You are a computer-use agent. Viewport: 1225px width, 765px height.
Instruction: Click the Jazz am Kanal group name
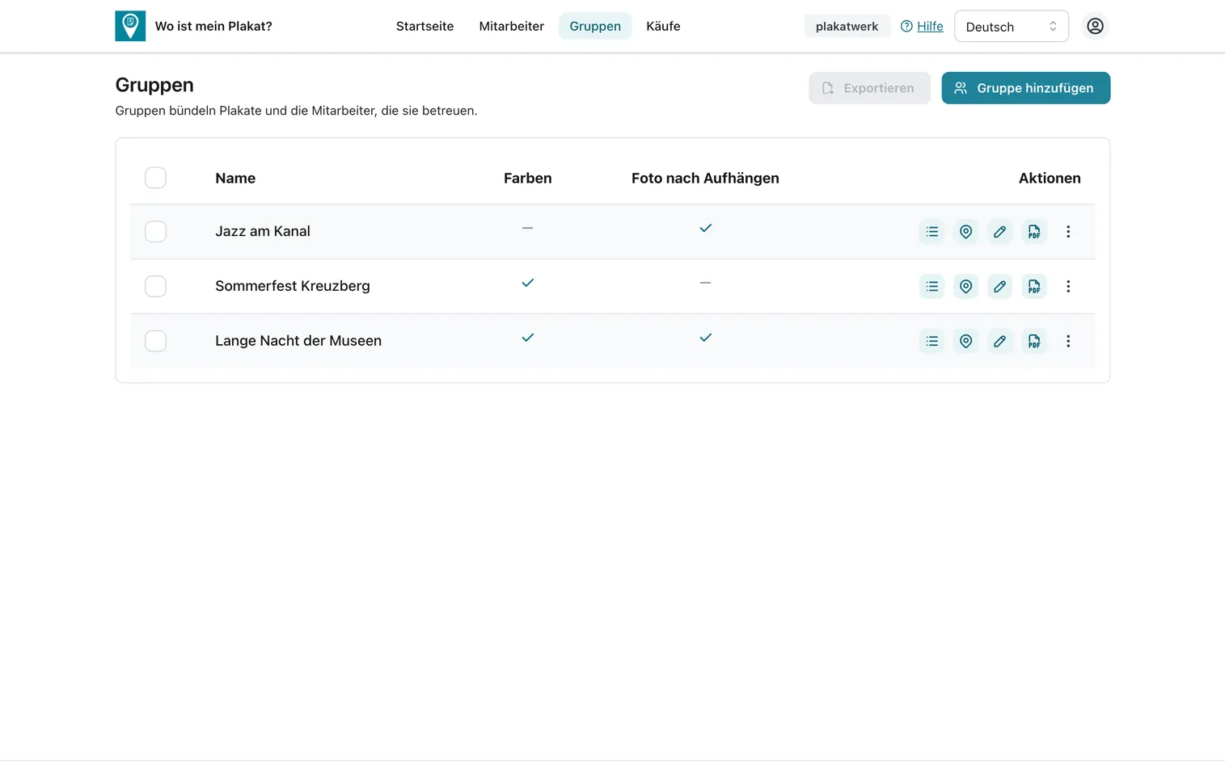263,232
